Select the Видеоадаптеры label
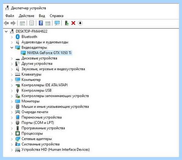Image resolution: width=182 pixels, height=160 pixels. (x=34, y=47)
